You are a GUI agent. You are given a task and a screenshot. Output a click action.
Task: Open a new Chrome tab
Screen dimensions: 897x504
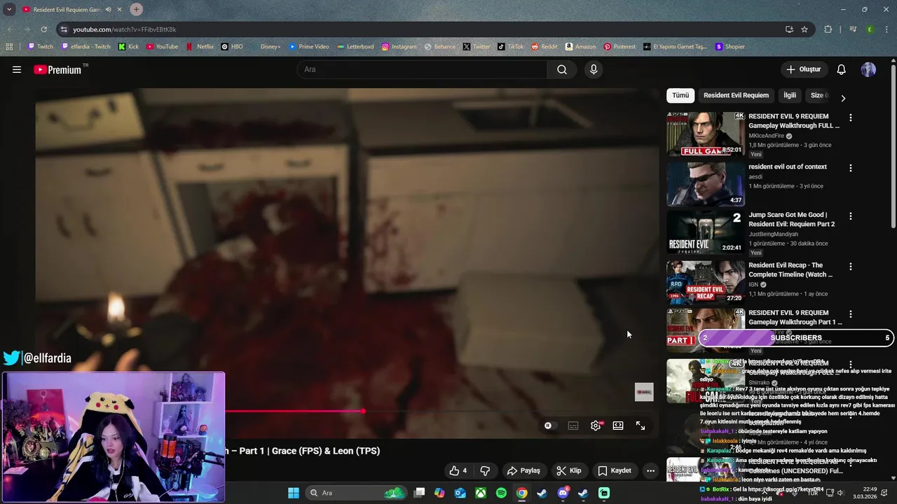coord(136,9)
